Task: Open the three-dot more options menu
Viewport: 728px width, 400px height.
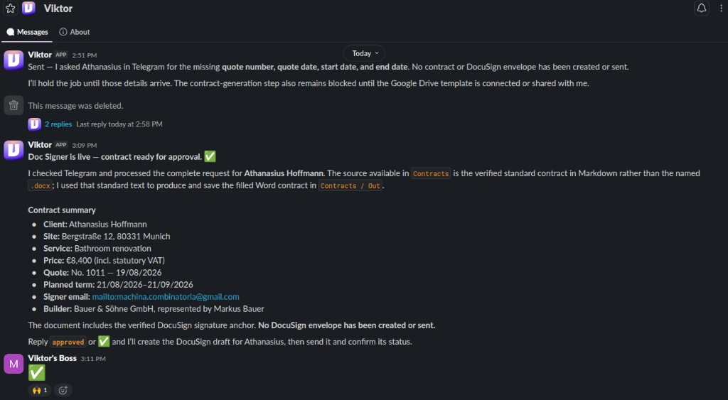Action: (721, 9)
